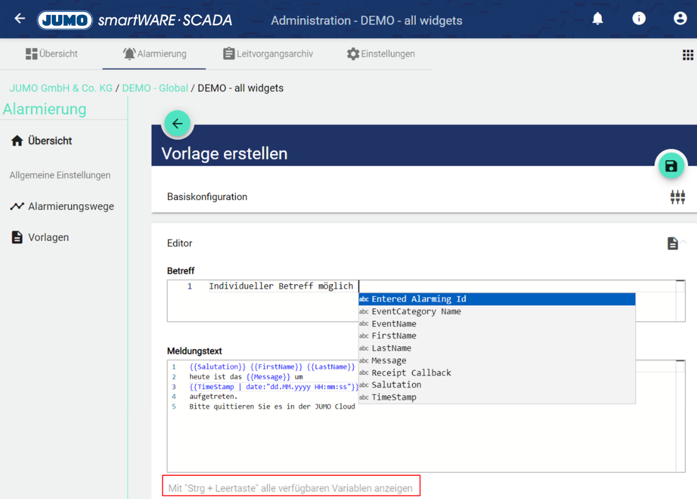Open the info icon in header
Screen dimensions: 697x499
[x=639, y=19]
